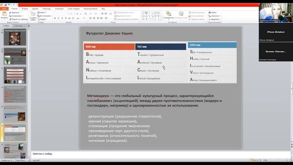Close the slides pane with X button
Screen dimensions: 293x165
tap(28, 26)
